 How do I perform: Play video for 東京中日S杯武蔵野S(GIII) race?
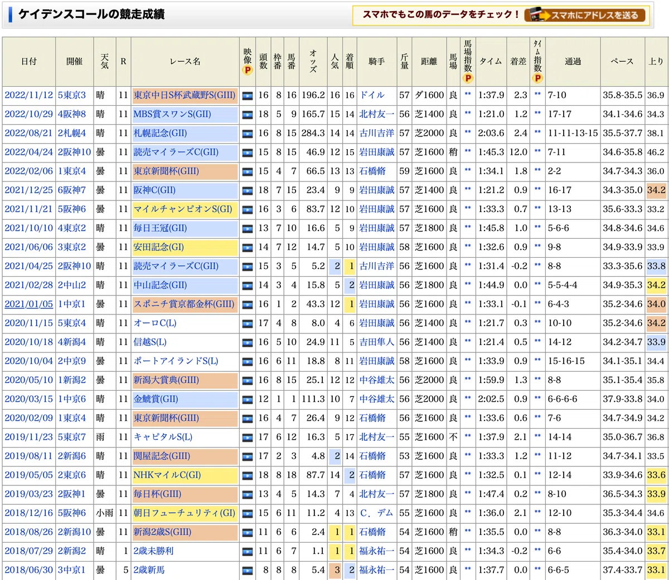tap(248, 96)
